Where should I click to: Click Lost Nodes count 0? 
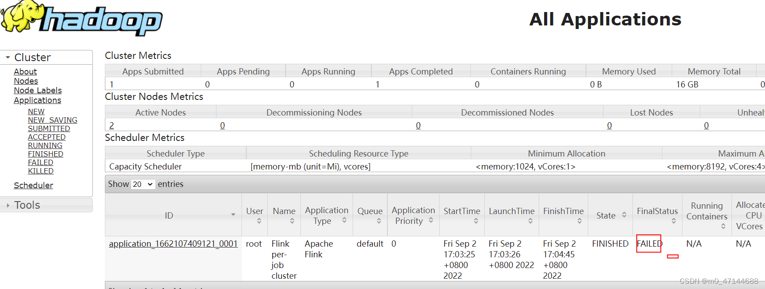(609, 126)
